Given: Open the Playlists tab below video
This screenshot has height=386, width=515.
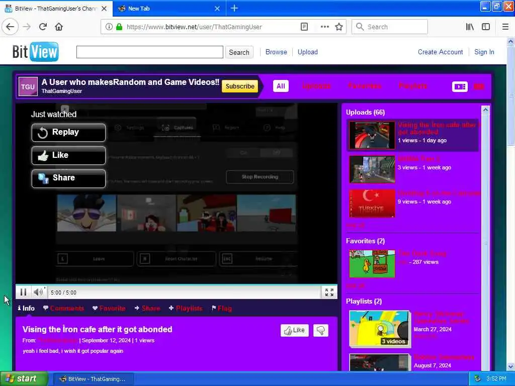Looking at the screenshot, I should pyautogui.click(x=186, y=308).
